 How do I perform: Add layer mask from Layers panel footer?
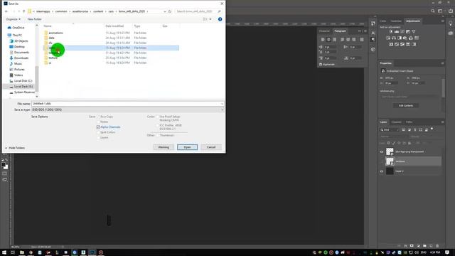[412, 246]
